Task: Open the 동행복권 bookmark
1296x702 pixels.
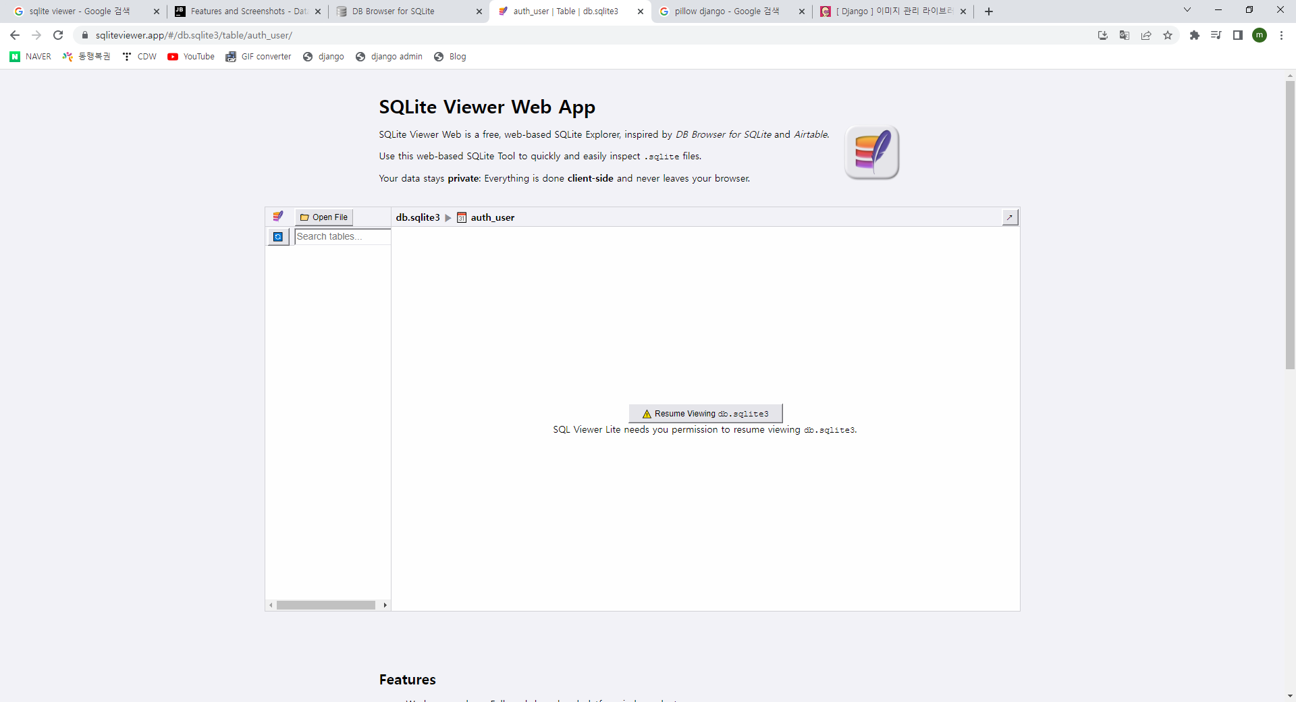Action: tap(86, 57)
